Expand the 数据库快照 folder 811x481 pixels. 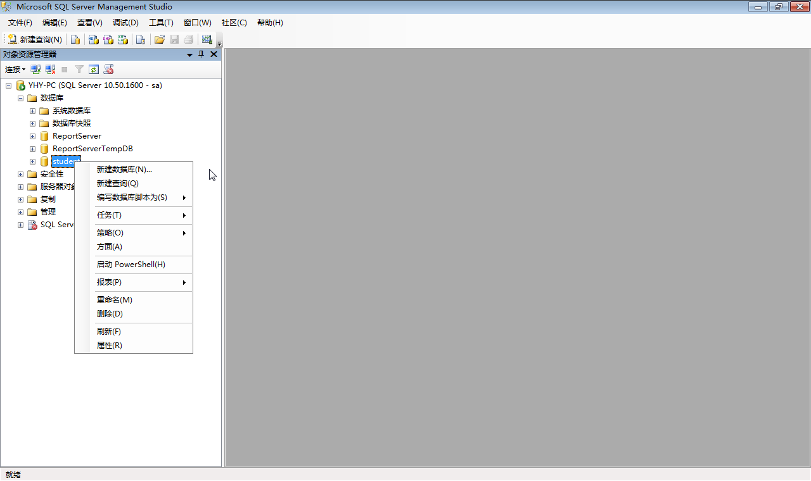click(x=32, y=123)
